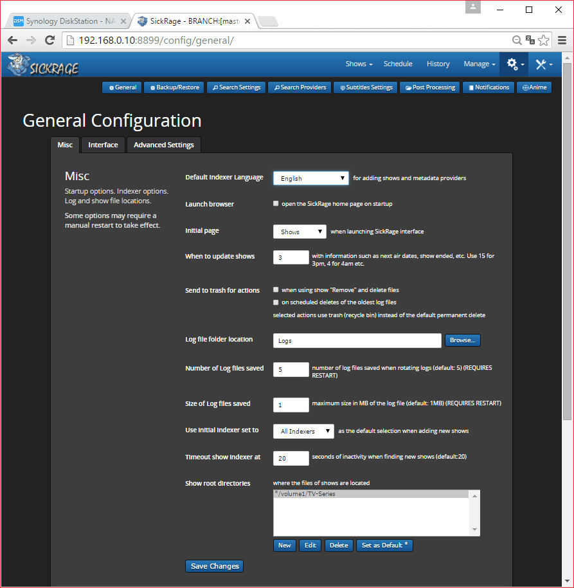The width and height of the screenshot is (574, 588).
Task: Click root directories list scroll-down arrow
Action: [x=474, y=529]
